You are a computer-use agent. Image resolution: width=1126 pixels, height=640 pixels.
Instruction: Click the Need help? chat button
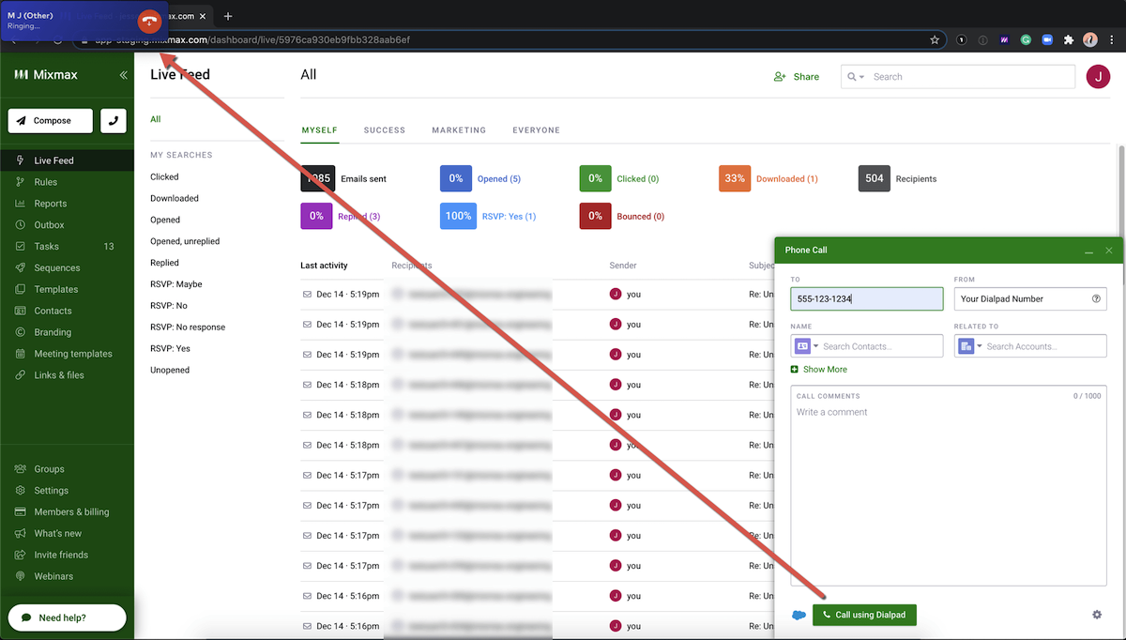point(67,617)
